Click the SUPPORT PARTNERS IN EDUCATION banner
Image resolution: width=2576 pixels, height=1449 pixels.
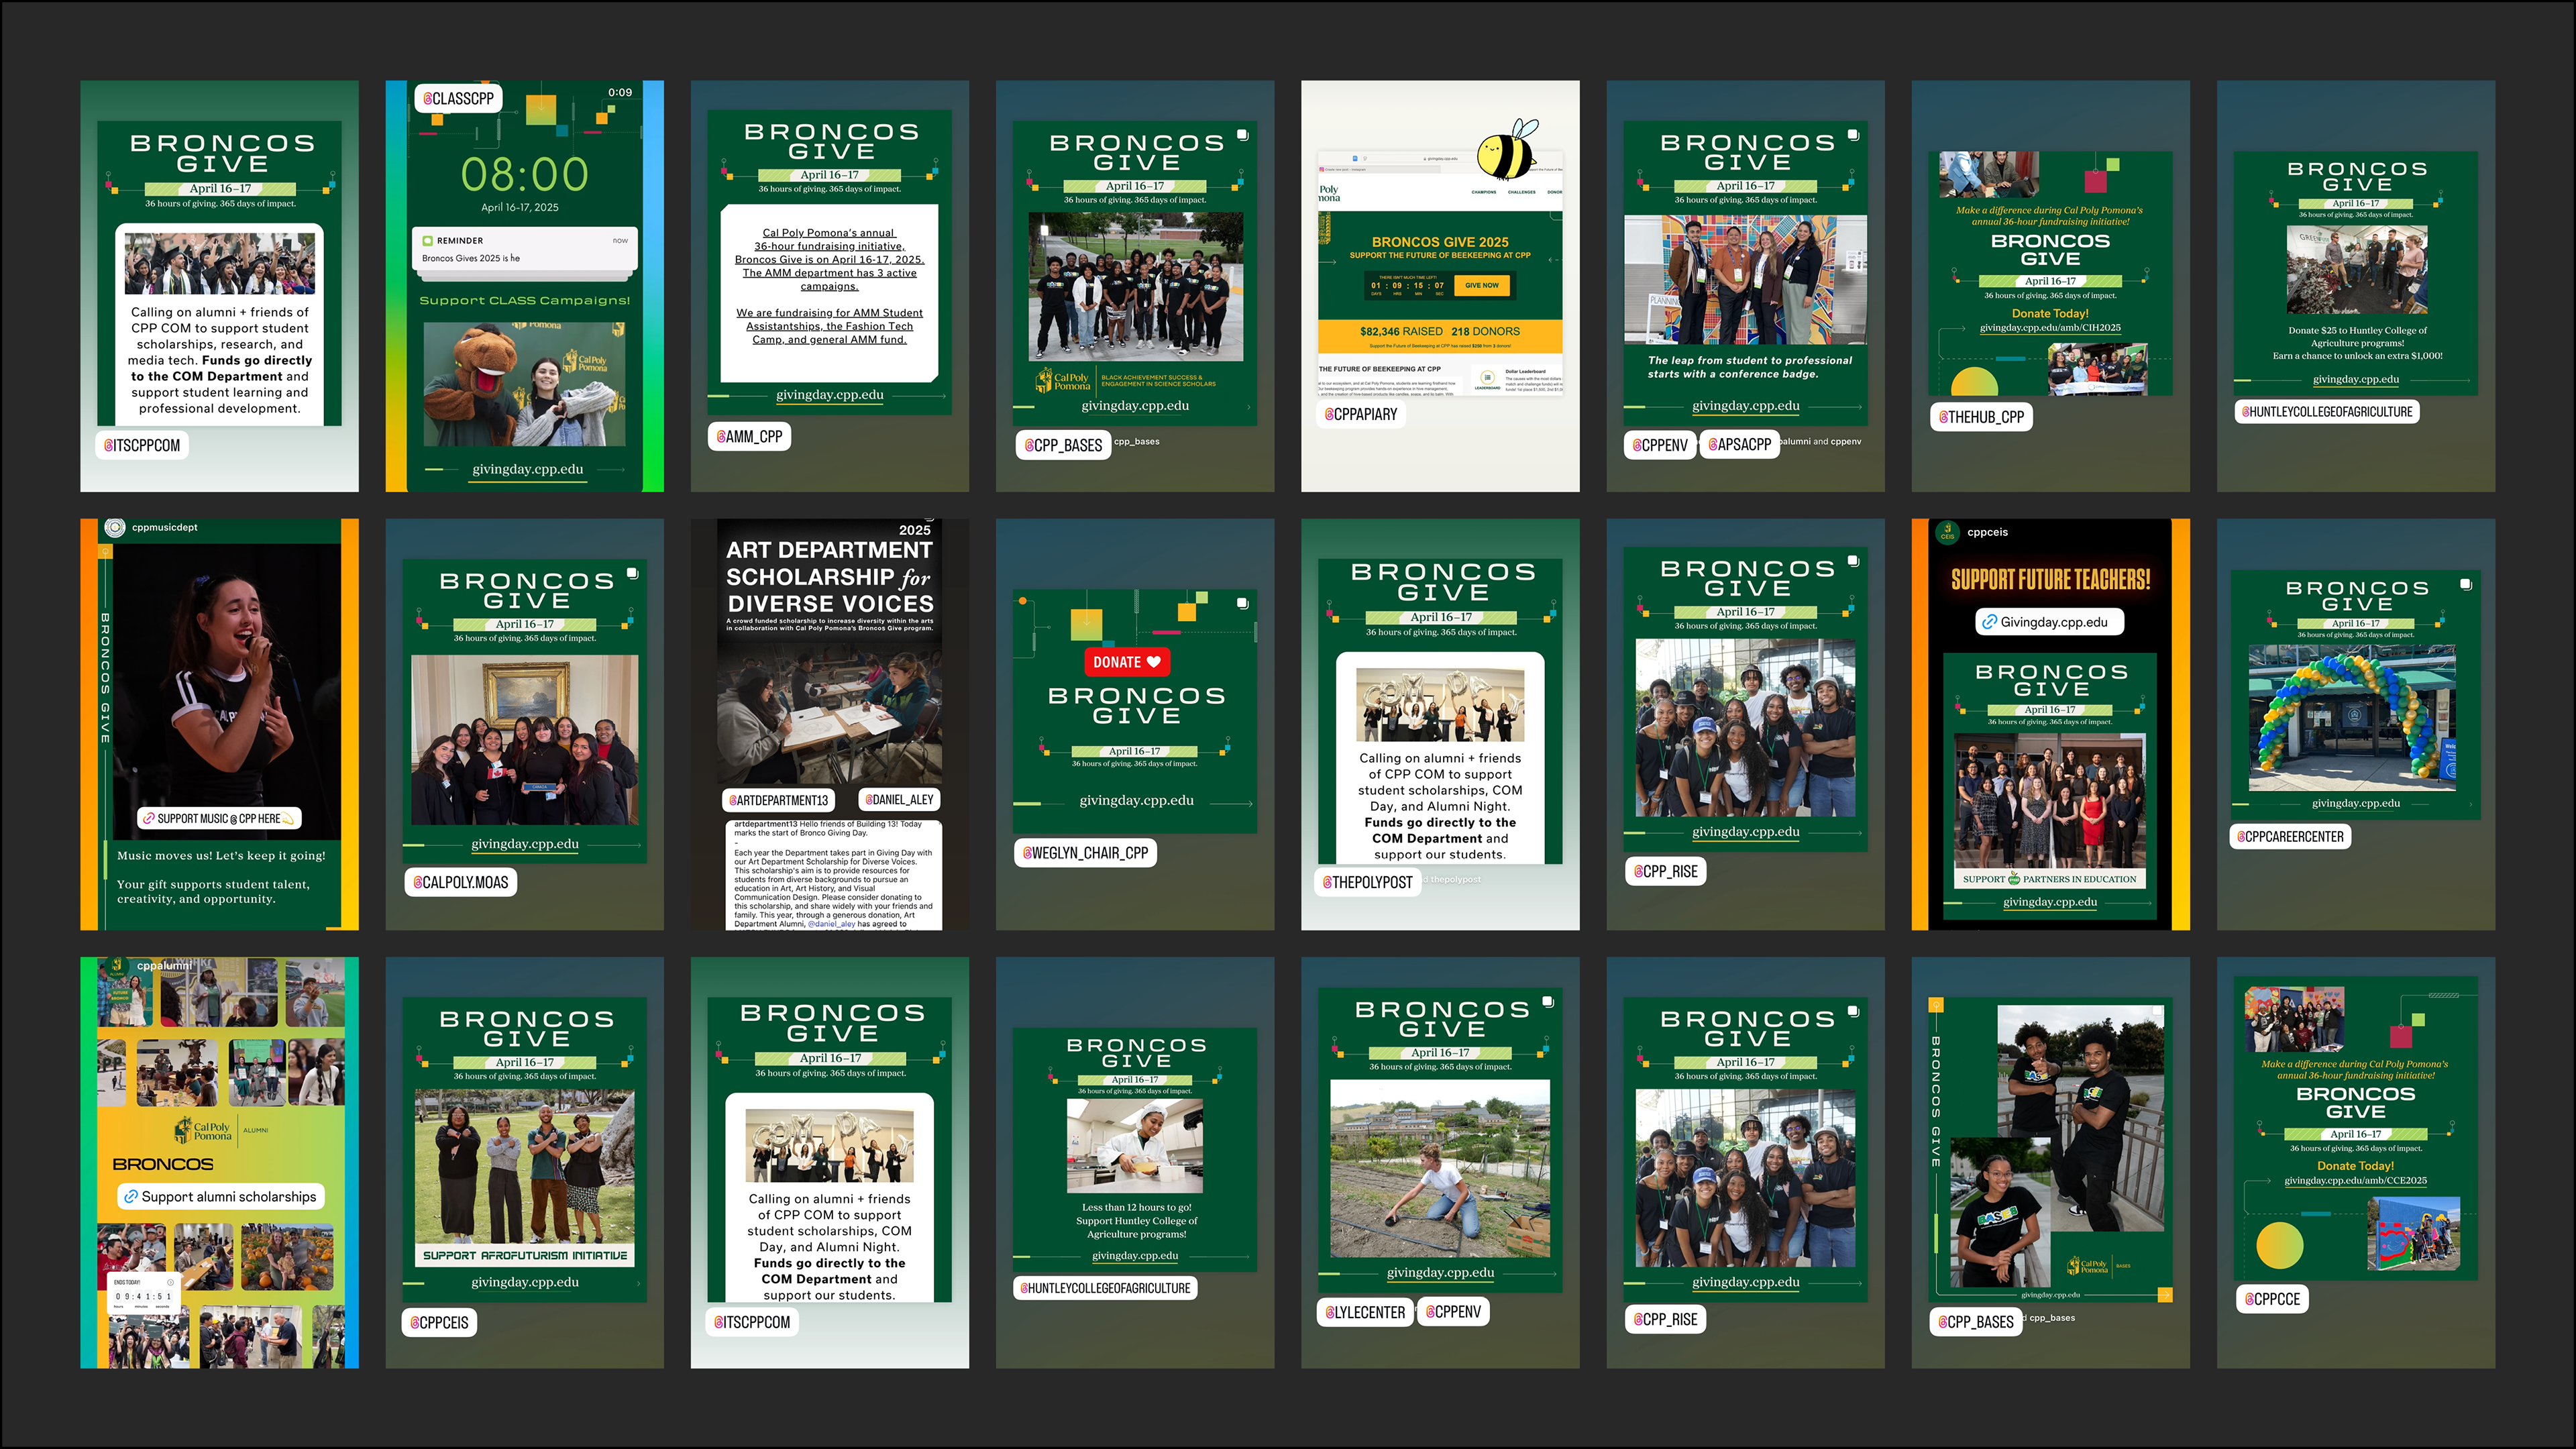[2049, 879]
